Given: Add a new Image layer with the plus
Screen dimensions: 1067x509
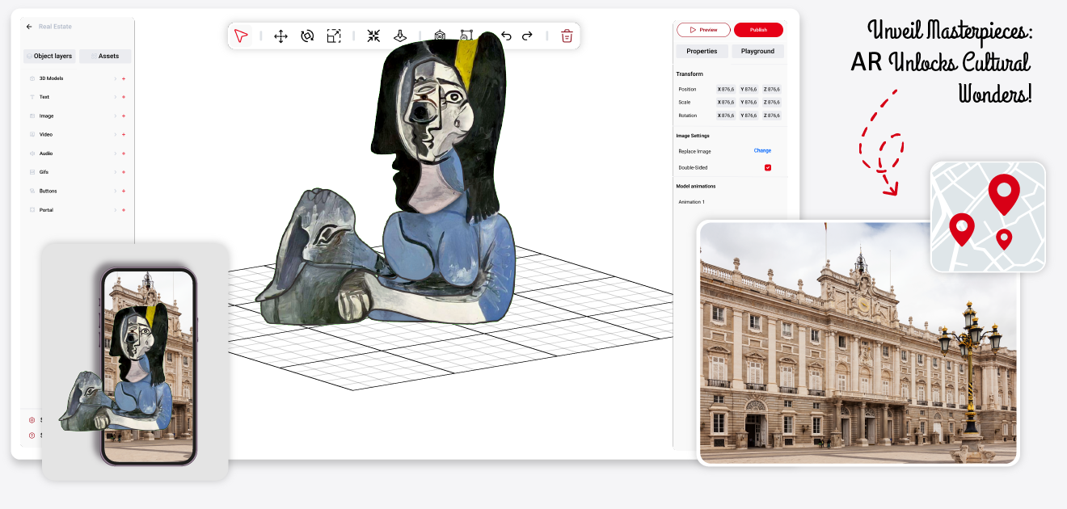Looking at the screenshot, I should [x=123, y=116].
